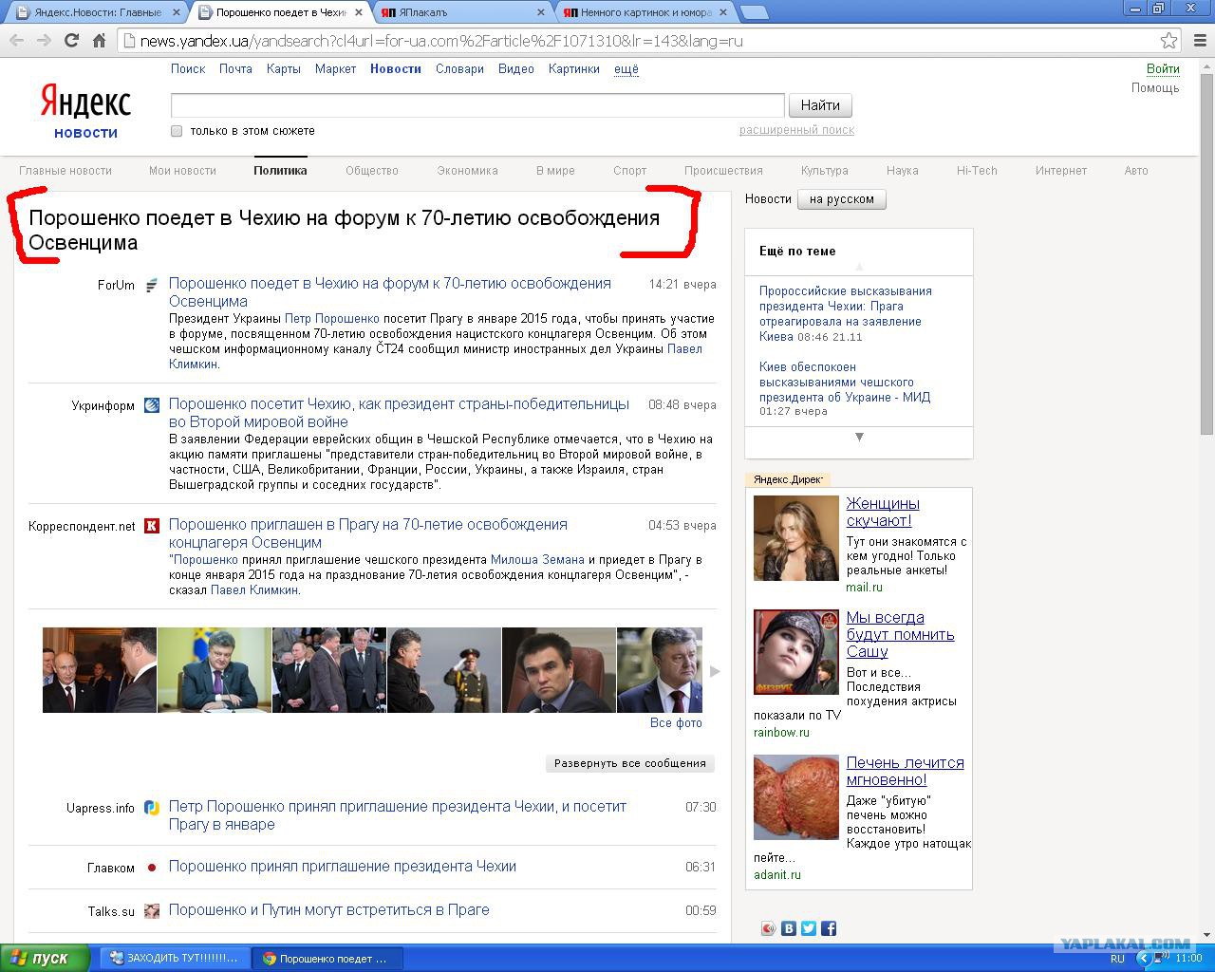Open 'Порошенко и Путин могут встретиться в Праге'
Screen dimensions: 1215x972
tap(329, 909)
